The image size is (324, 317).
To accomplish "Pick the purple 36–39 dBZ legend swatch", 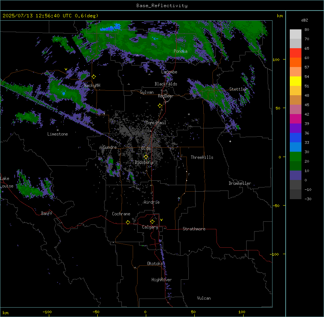I will pyautogui.click(x=295, y=128).
